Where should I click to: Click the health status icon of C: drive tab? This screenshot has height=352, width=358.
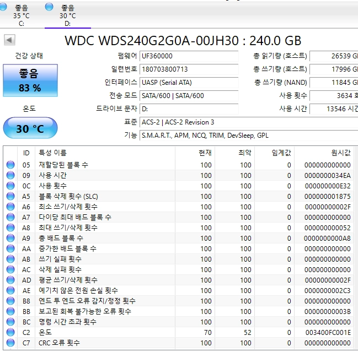pos(3,7)
